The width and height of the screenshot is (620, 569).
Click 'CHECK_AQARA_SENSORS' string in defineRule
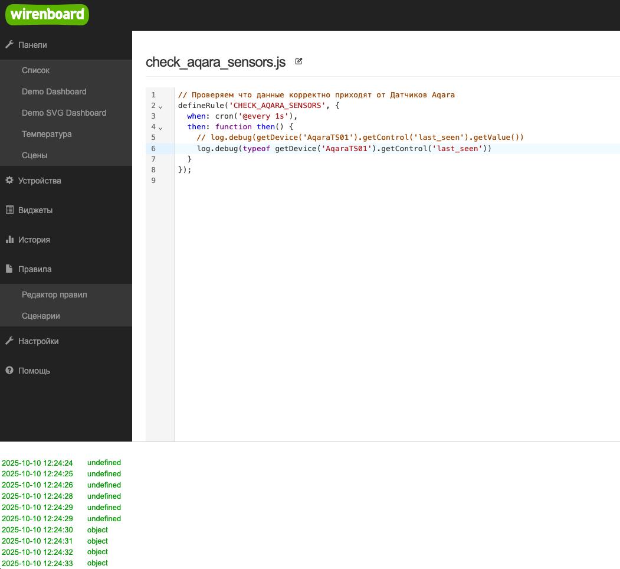(x=278, y=106)
